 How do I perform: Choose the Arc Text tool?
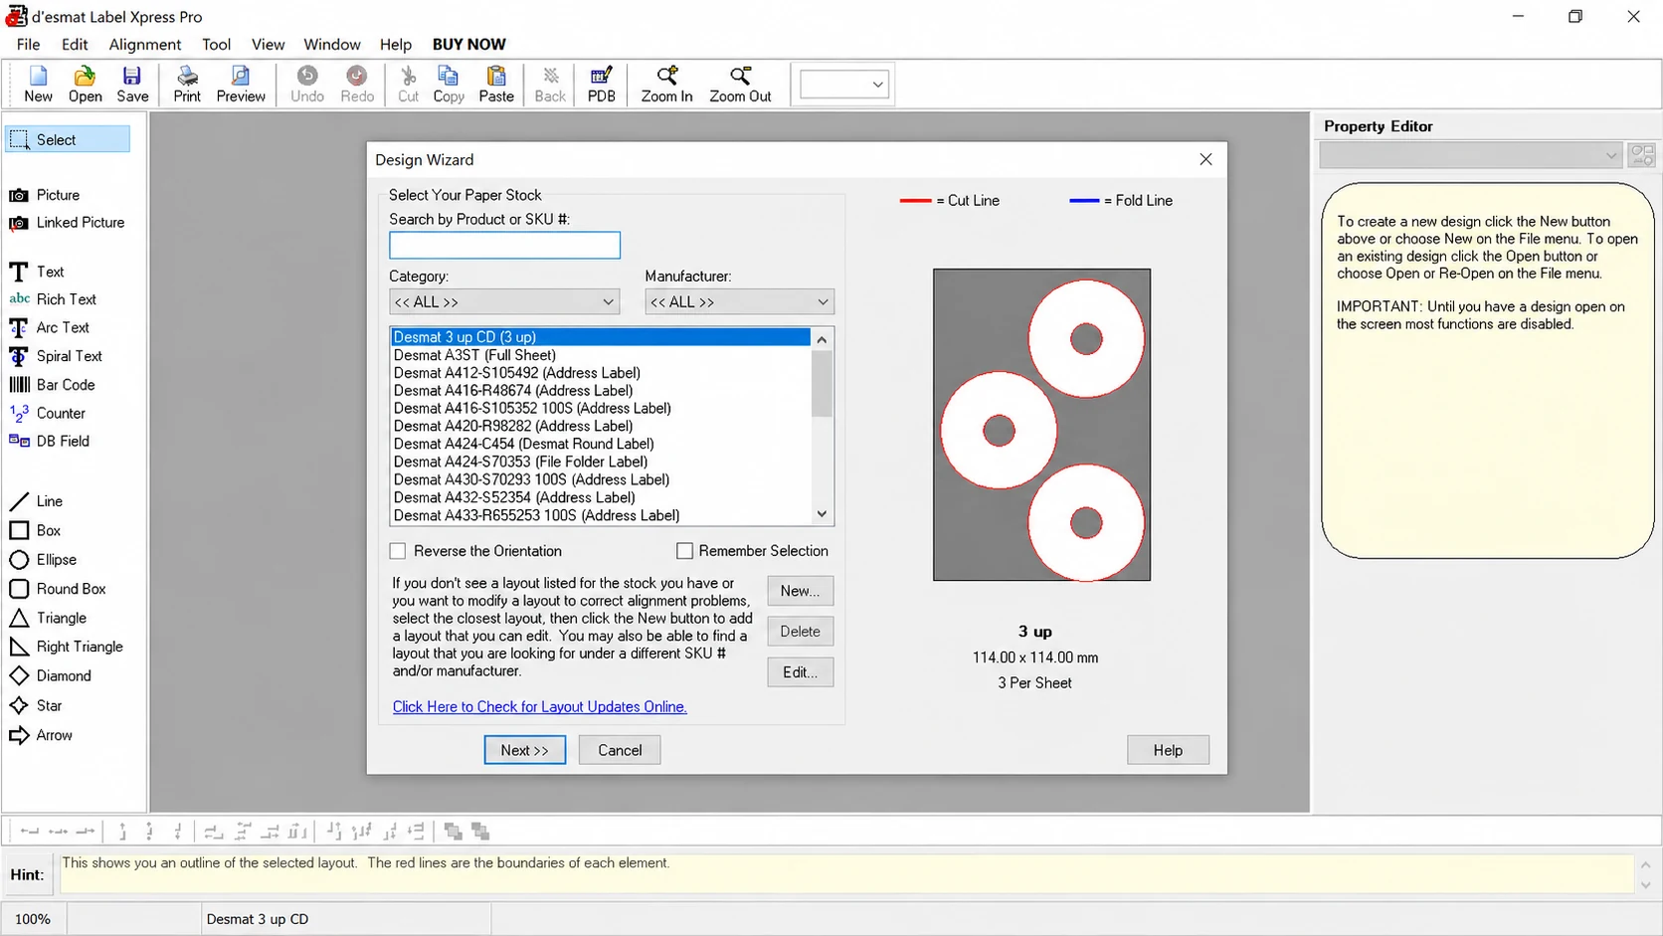(50, 327)
